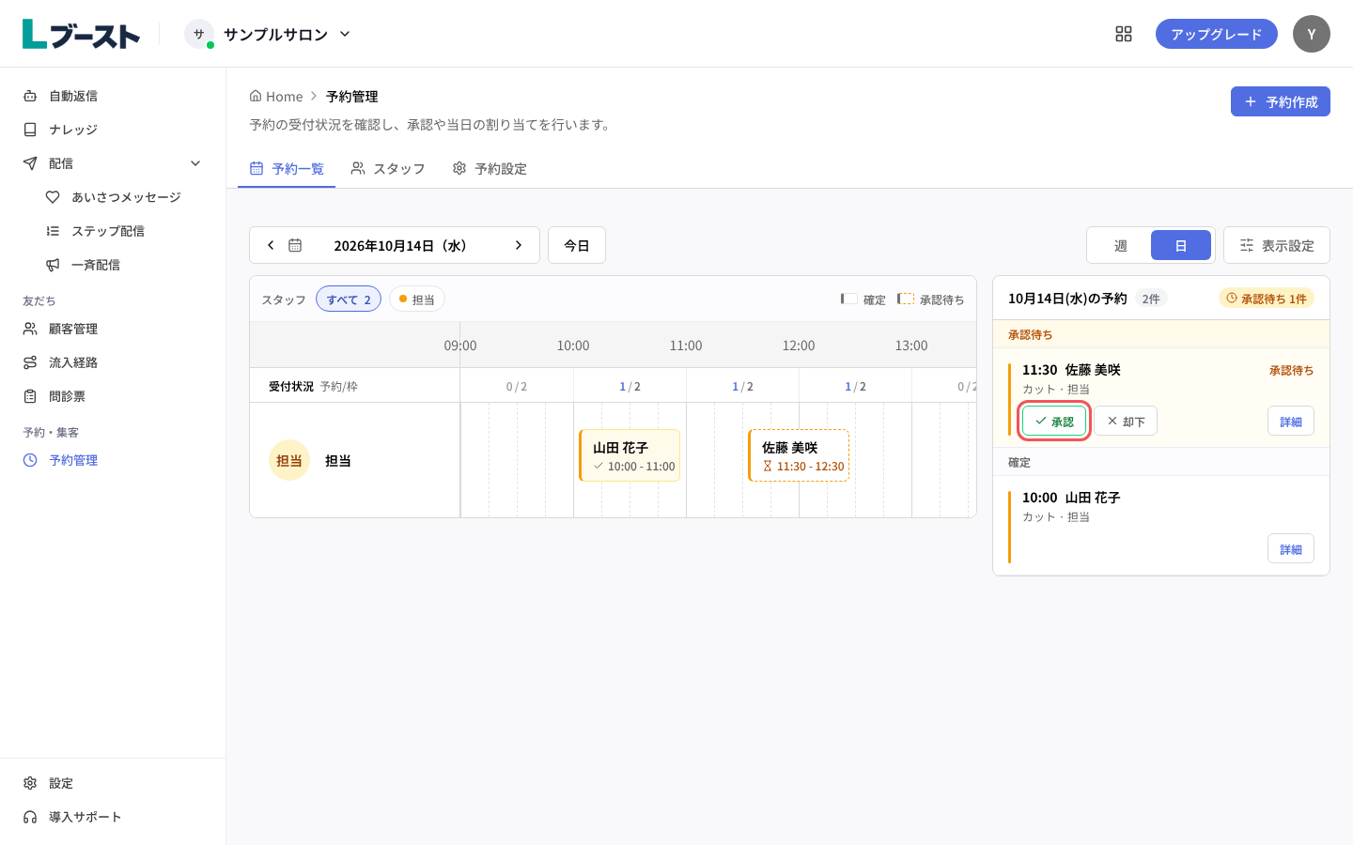Toggle the 担当 staff filter chip

coord(417,300)
